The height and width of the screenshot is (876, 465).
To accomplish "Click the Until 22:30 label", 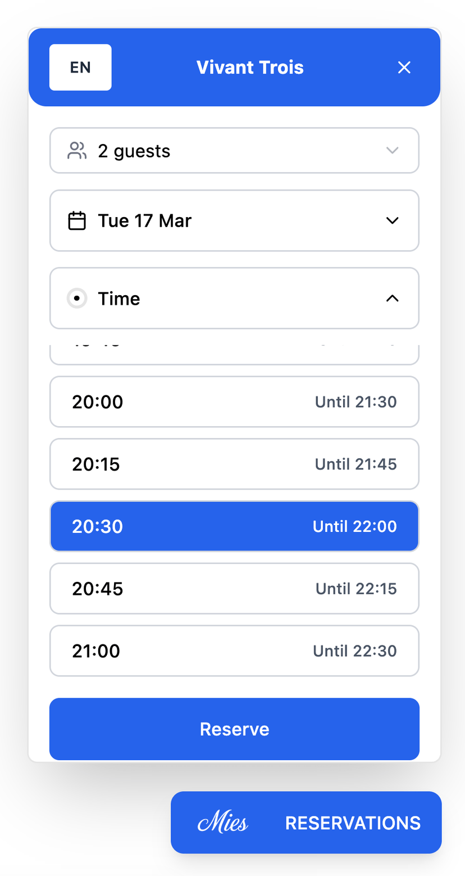I will pyautogui.click(x=354, y=651).
